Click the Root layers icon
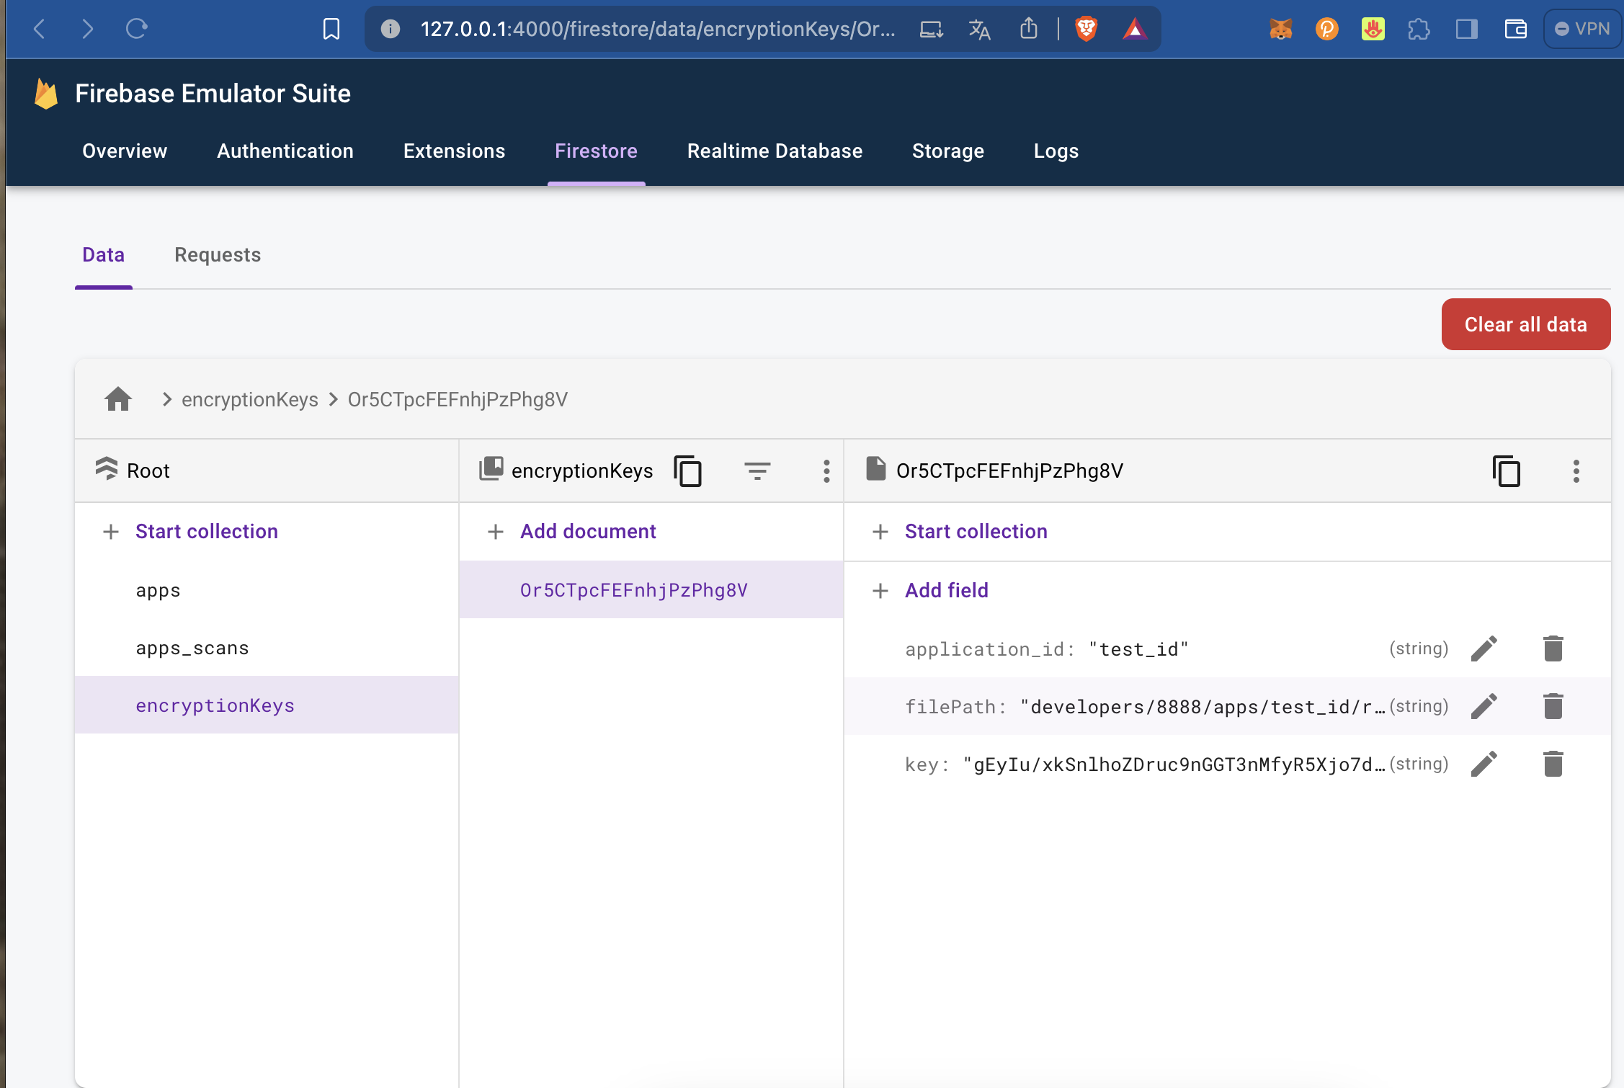The width and height of the screenshot is (1624, 1088). [x=107, y=469]
